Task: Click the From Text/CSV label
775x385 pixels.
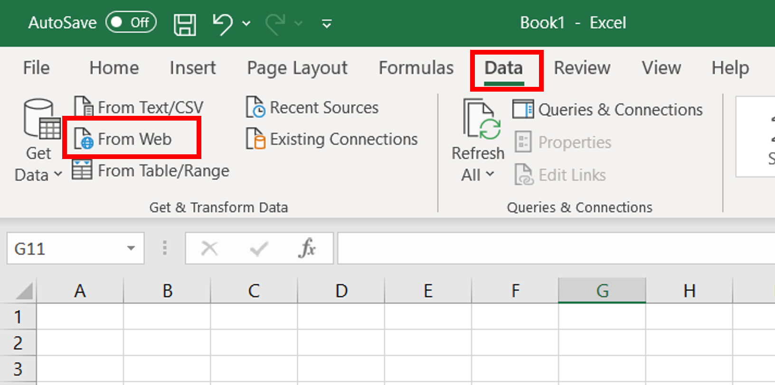Action: coord(151,108)
